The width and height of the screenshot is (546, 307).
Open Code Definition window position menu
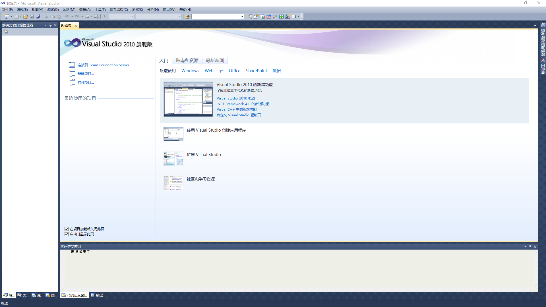click(x=525, y=246)
